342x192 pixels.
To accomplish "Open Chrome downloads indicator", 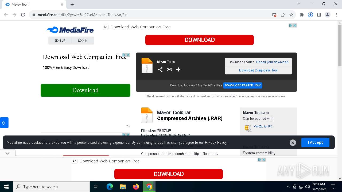I will (310, 15).
